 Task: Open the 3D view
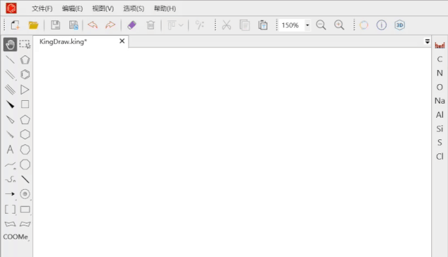tap(400, 25)
